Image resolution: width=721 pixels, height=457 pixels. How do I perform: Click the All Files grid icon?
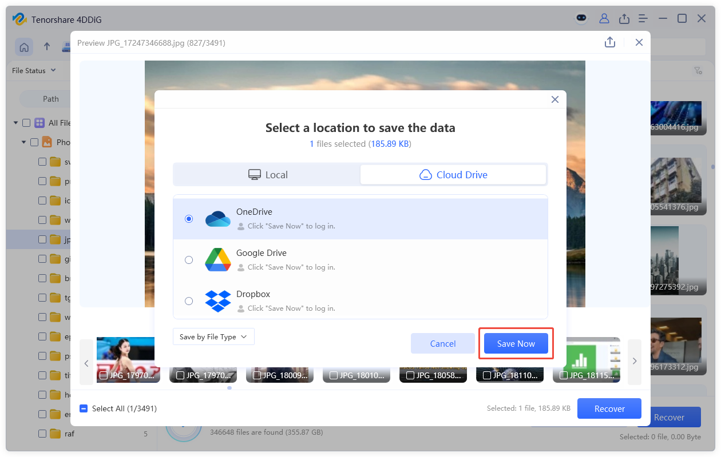pyautogui.click(x=39, y=123)
